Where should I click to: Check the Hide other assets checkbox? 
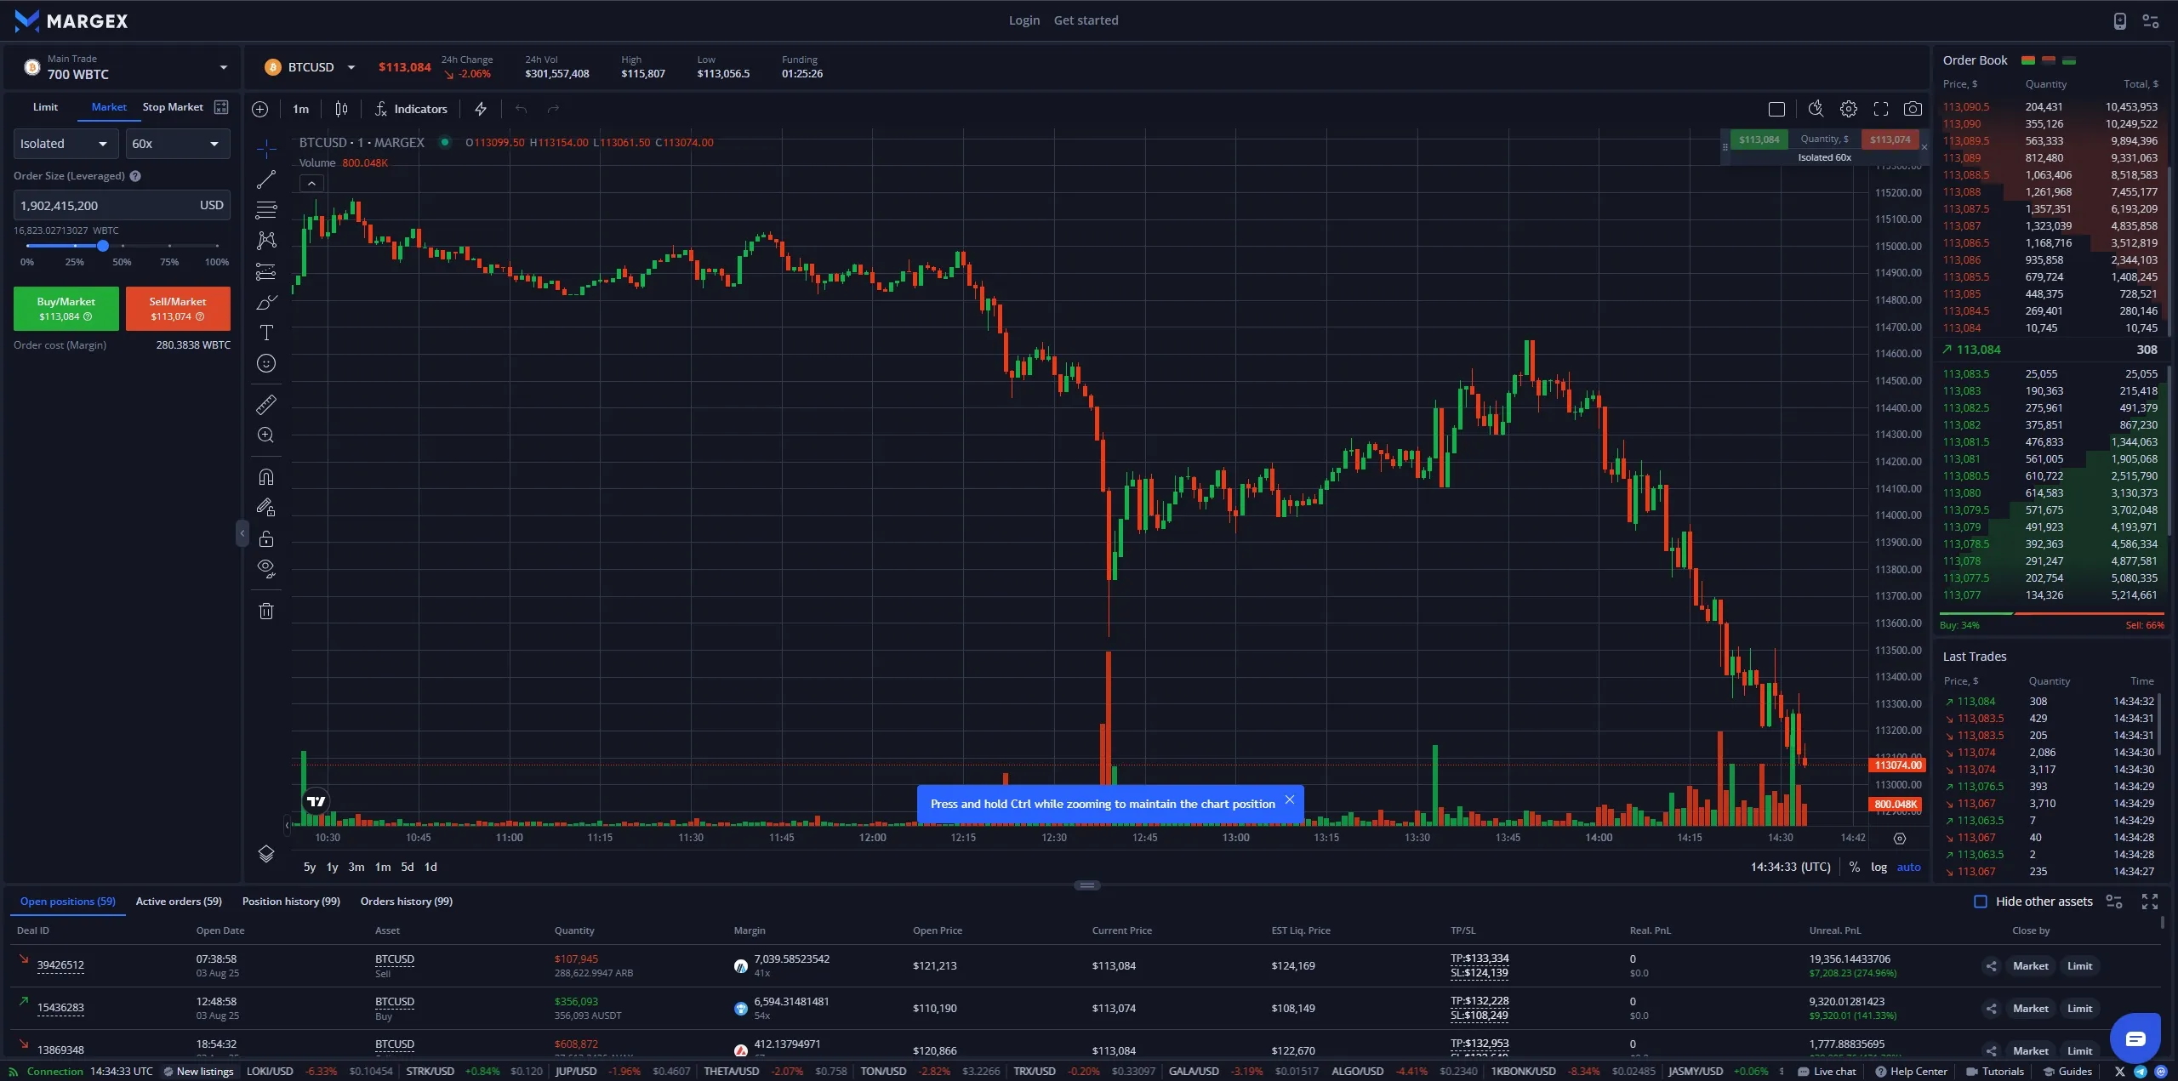(x=1981, y=902)
